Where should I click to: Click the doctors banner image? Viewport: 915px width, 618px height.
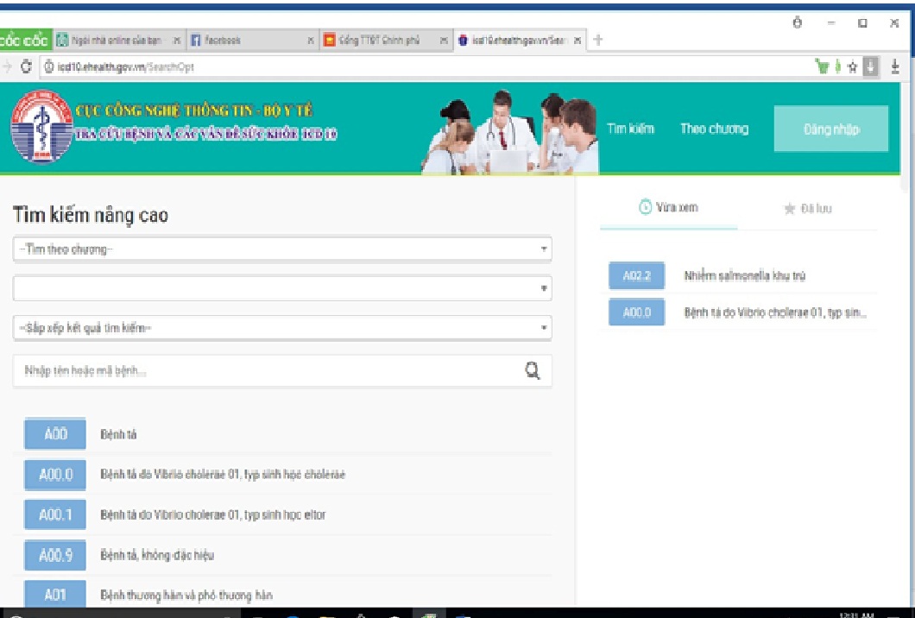coord(510,132)
